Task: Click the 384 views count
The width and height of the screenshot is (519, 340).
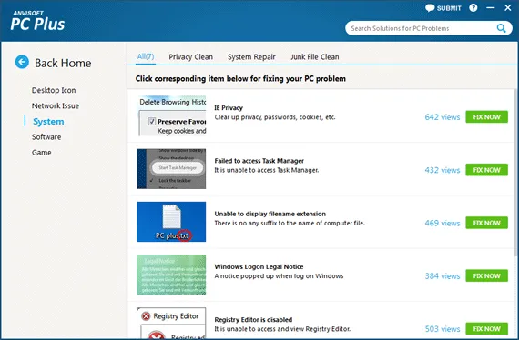Action: (x=443, y=275)
